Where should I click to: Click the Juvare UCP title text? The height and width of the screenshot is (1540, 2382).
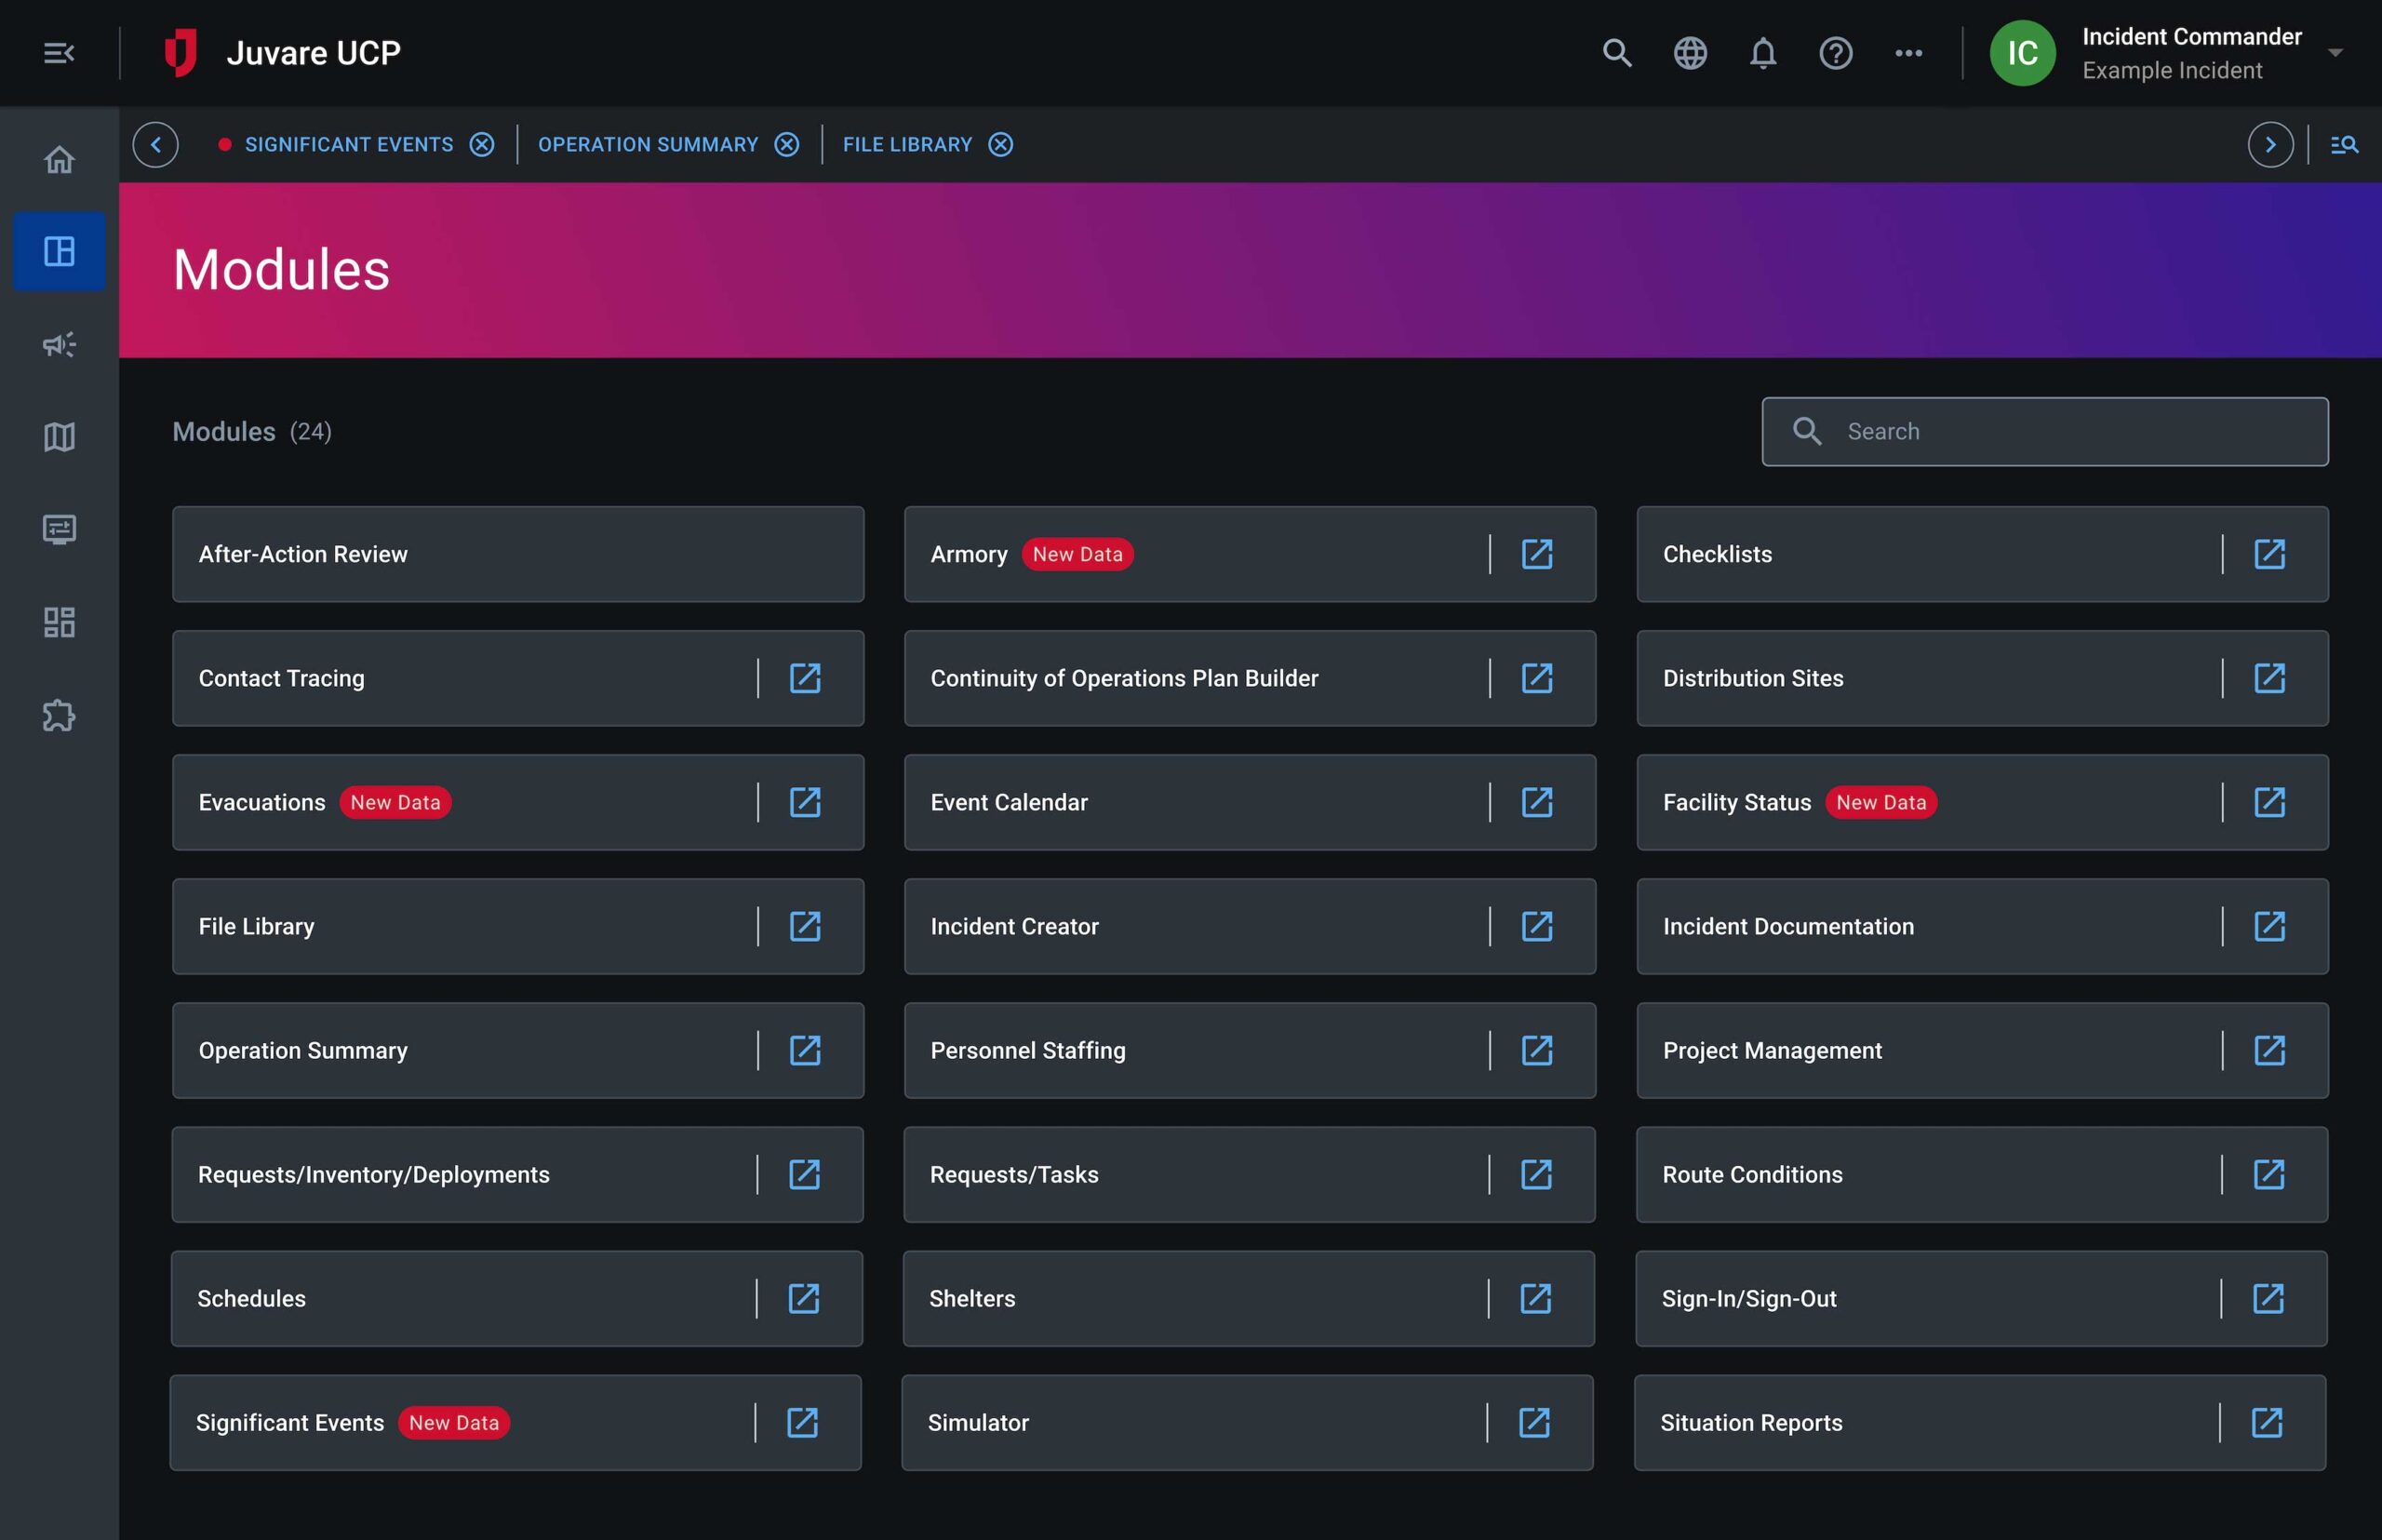click(x=313, y=53)
